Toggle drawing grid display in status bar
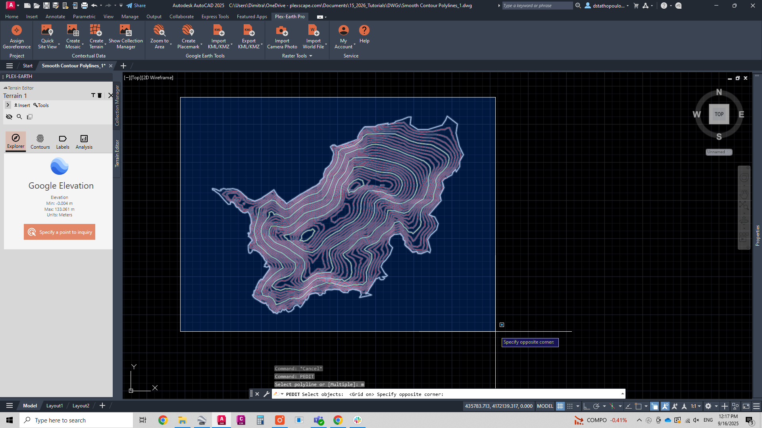The height and width of the screenshot is (428, 762). pos(560,406)
